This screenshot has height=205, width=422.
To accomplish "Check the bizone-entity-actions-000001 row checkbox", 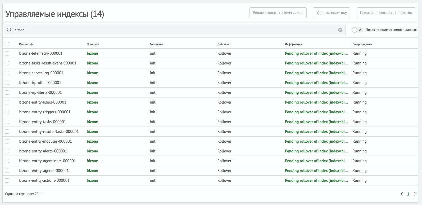I will click(7, 180).
